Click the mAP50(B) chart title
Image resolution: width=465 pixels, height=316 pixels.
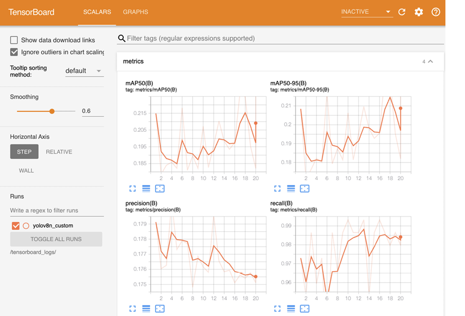pyautogui.click(x=139, y=83)
